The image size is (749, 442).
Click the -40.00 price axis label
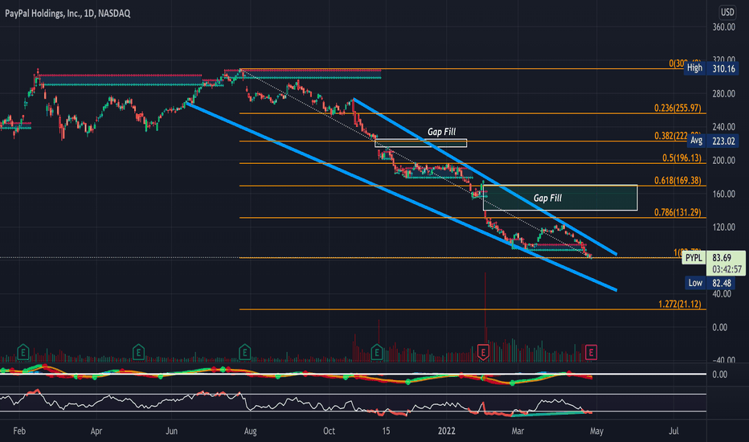pyautogui.click(x=723, y=360)
